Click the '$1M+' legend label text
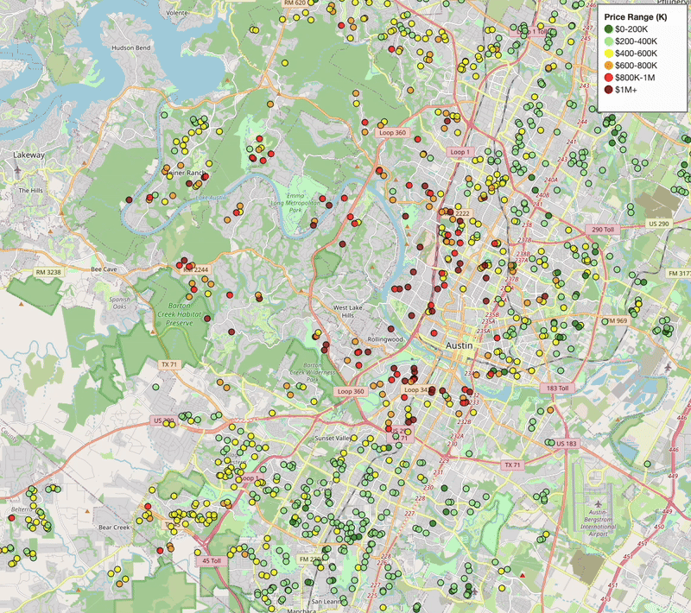The width and height of the screenshot is (691, 613). tap(626, 90)
